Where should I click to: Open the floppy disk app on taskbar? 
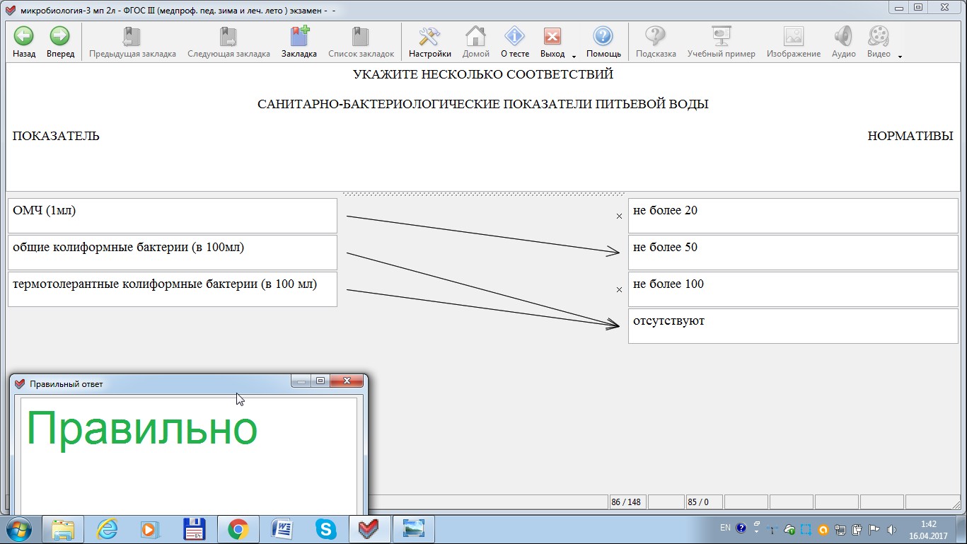(x=194, y=529)
